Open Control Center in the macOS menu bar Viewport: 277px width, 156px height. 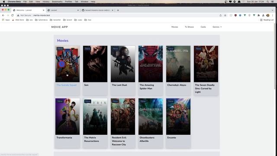(272, 2)
